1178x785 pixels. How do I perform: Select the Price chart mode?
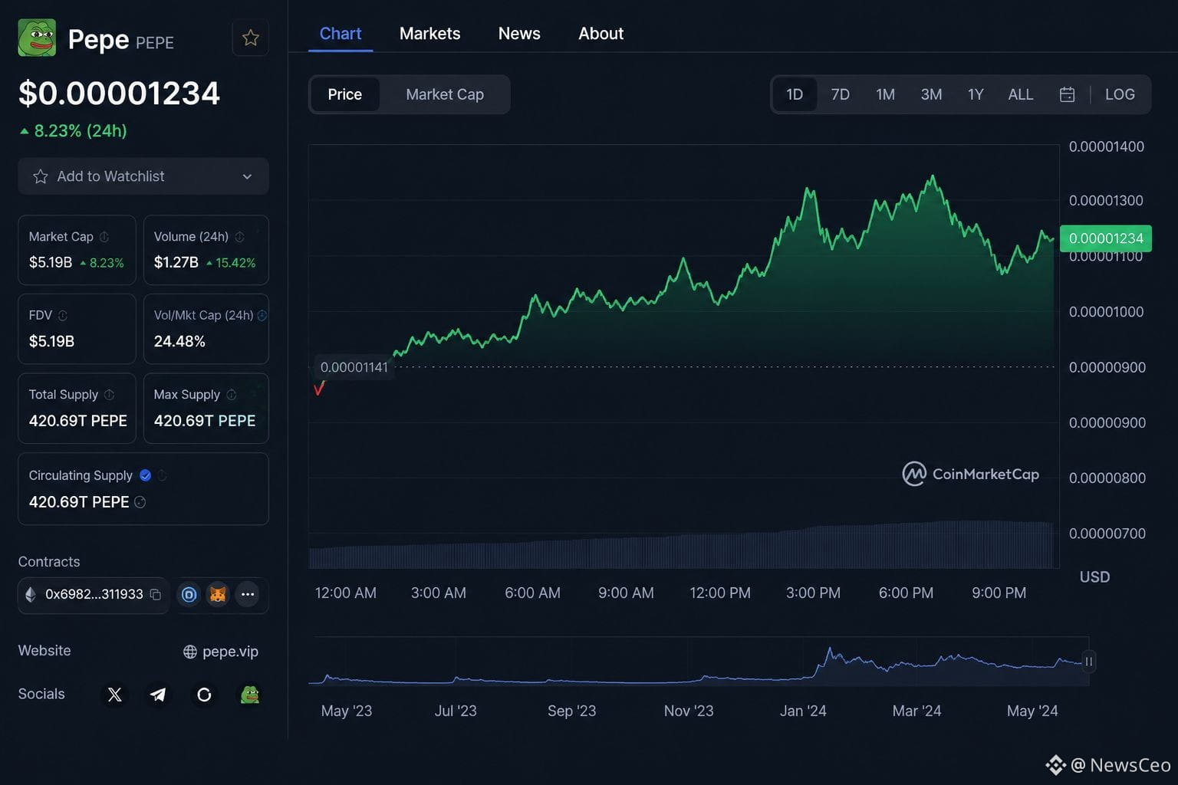(x=345, y=94)
